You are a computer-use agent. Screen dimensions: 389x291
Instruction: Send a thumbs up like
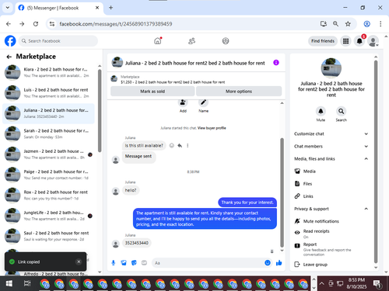279,263
